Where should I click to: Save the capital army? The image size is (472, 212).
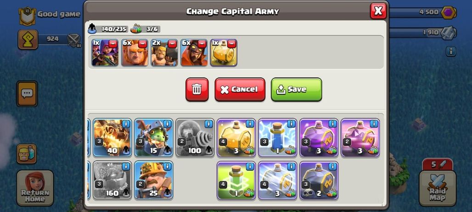coord(296,89)
